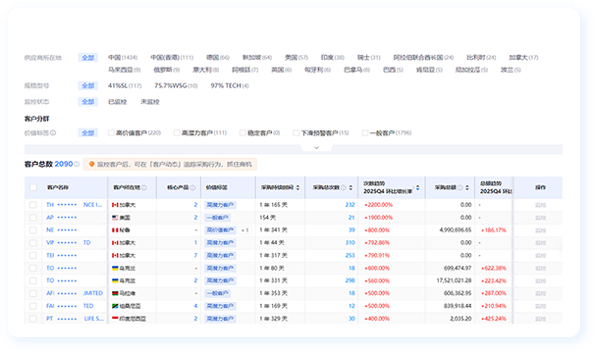Check the 高潜力客户 (111) checkbox
The image size is (596, 354).
(x=177, y=132)
